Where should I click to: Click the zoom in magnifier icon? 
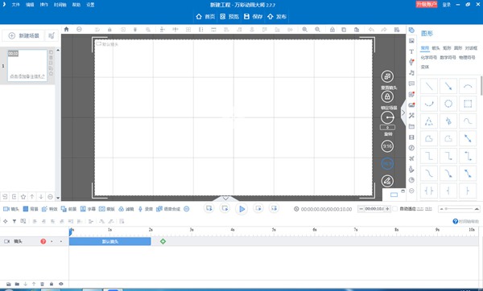coord(304,30)
